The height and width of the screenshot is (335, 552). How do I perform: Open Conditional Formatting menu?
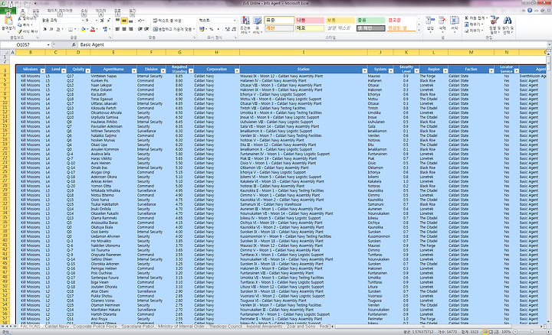[x=245, y=25]
